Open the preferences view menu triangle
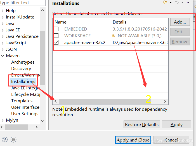196x146 pixels. click(x=188, y=2)
